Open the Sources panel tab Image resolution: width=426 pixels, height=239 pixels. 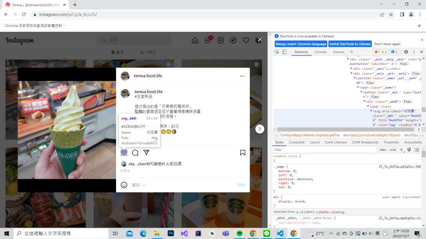(x=339, y=52)
